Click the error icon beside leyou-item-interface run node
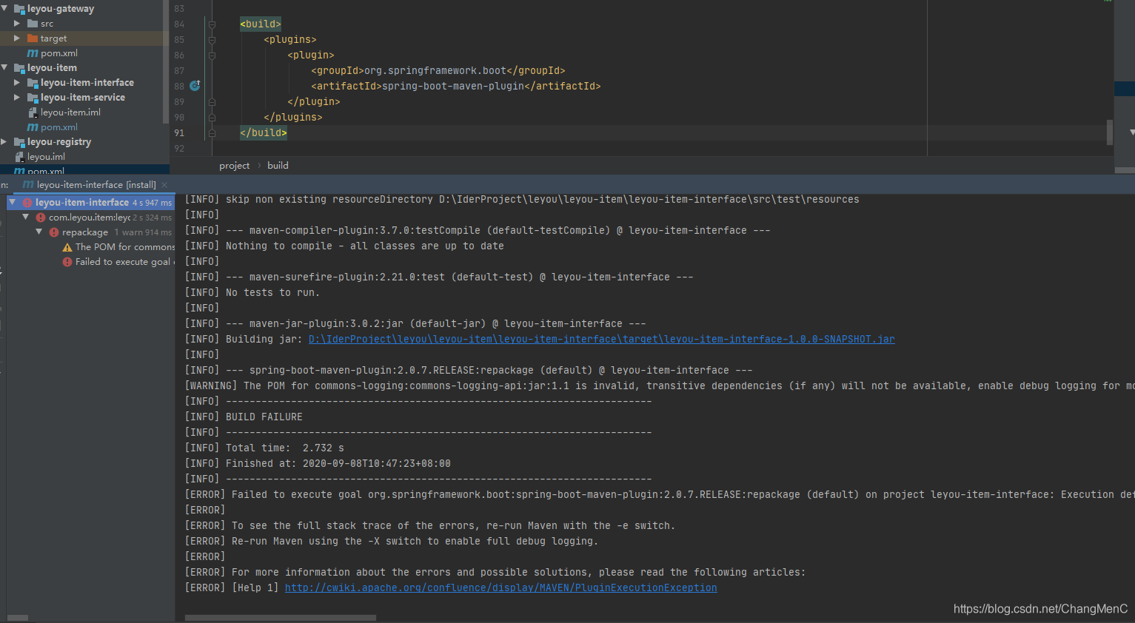The image size is (1135, 623). click(x=27, y=203)
